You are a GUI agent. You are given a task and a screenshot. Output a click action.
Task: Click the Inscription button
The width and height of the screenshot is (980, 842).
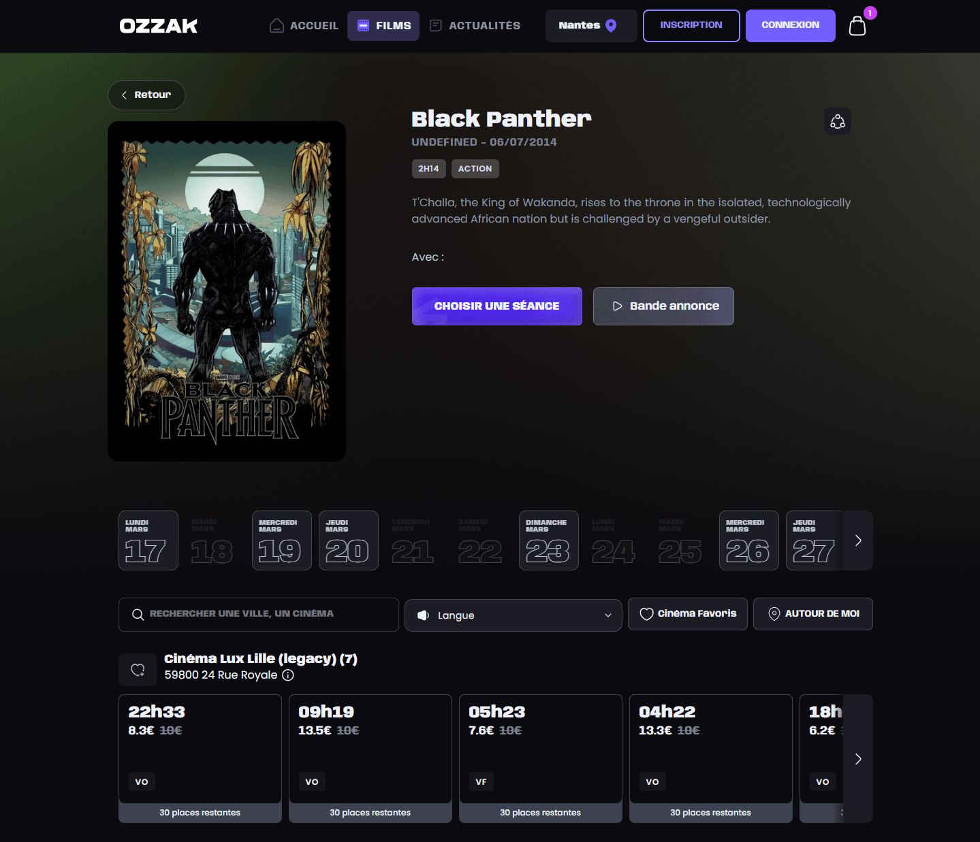coord(691,26)
